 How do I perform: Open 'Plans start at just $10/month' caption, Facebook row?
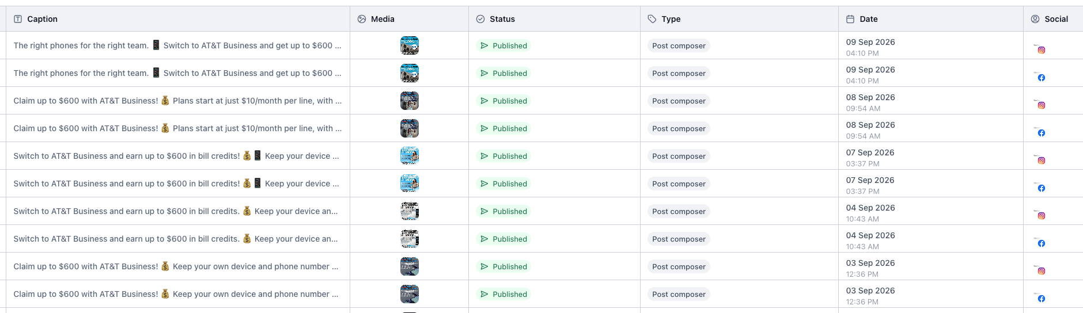click(177, 128)
